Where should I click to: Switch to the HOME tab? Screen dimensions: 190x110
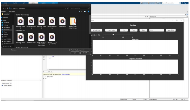[6, 3]
